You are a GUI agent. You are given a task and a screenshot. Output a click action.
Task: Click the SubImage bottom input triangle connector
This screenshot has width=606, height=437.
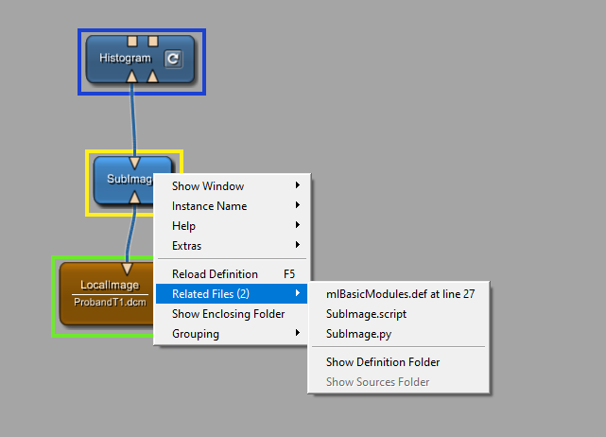[134, 197]
